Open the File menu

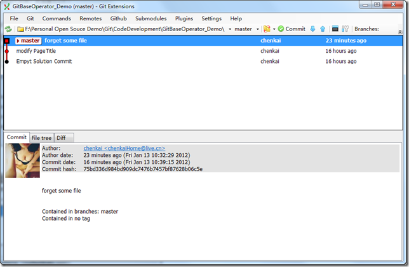pyautogui.click(x=14, y=18)
